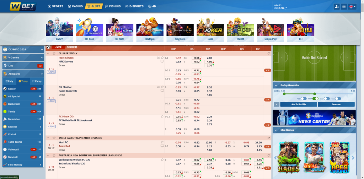Launch the Hades mini game
This screenshot has width=364, height=179.
coord(289,158)
